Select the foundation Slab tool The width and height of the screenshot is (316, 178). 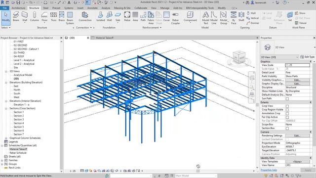118,16
